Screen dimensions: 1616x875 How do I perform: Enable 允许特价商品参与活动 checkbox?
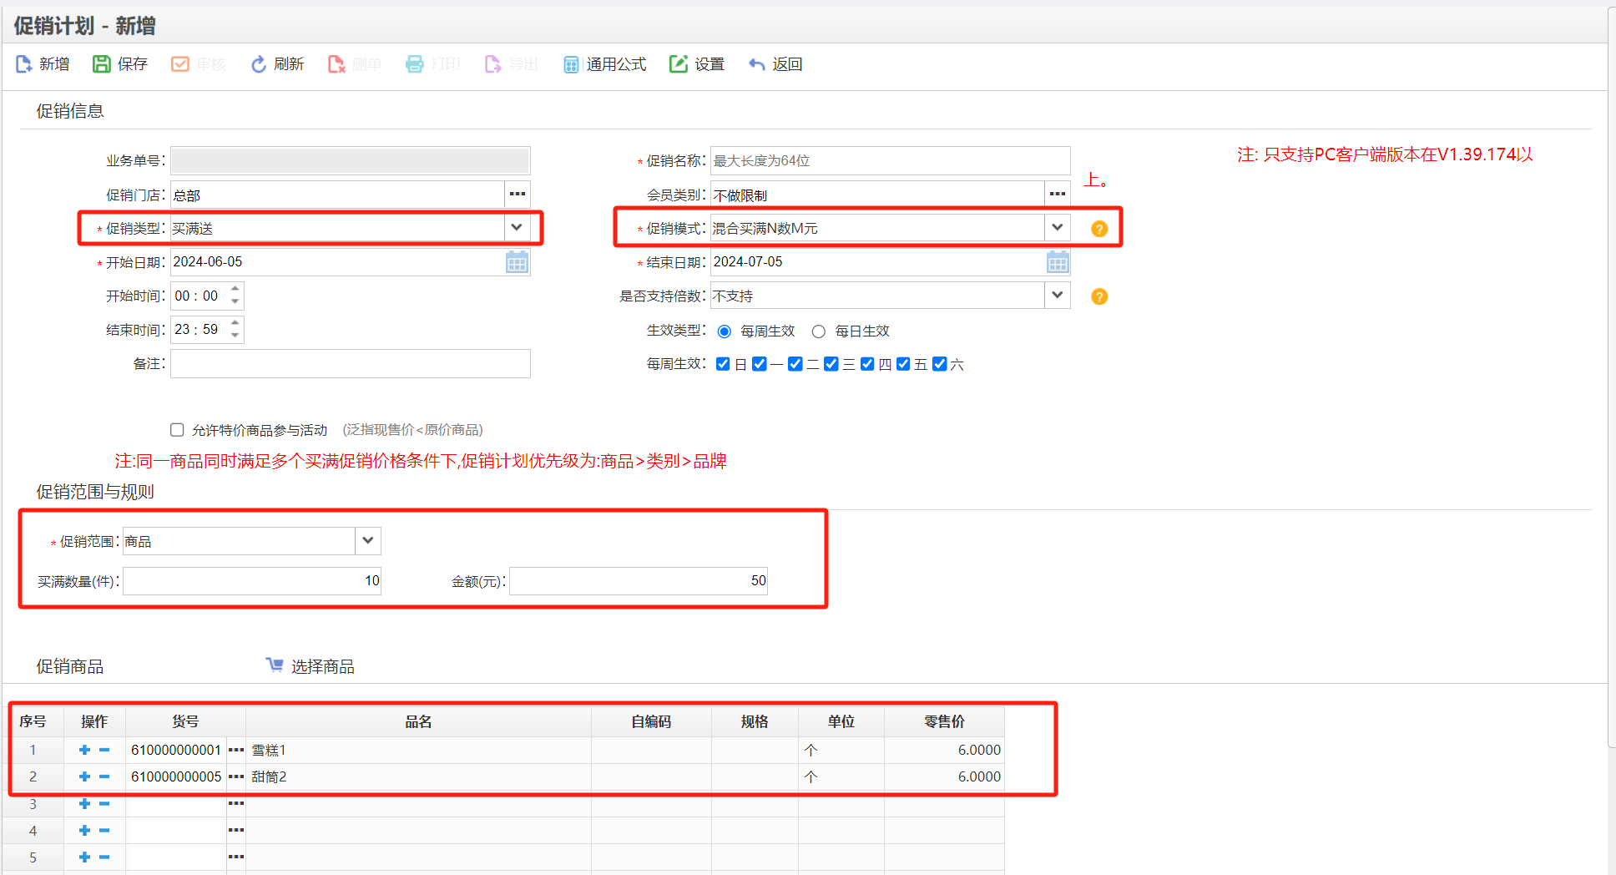coord(177,429)
